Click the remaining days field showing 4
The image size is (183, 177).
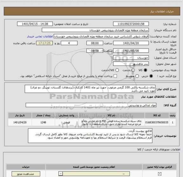point(69,43)
